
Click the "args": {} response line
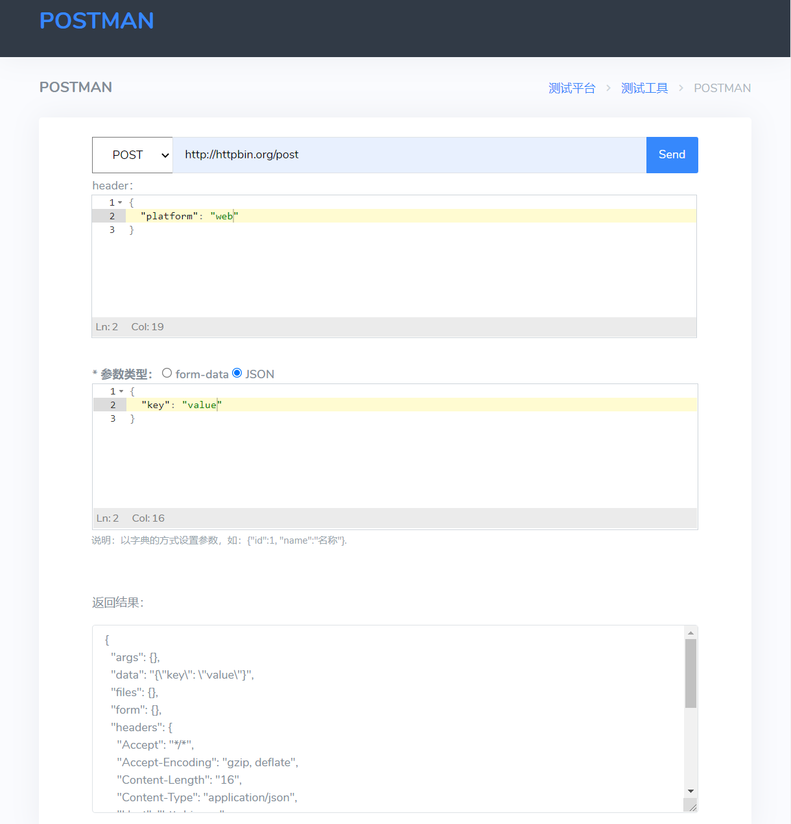pyautogui.click(x=136, y=658)
